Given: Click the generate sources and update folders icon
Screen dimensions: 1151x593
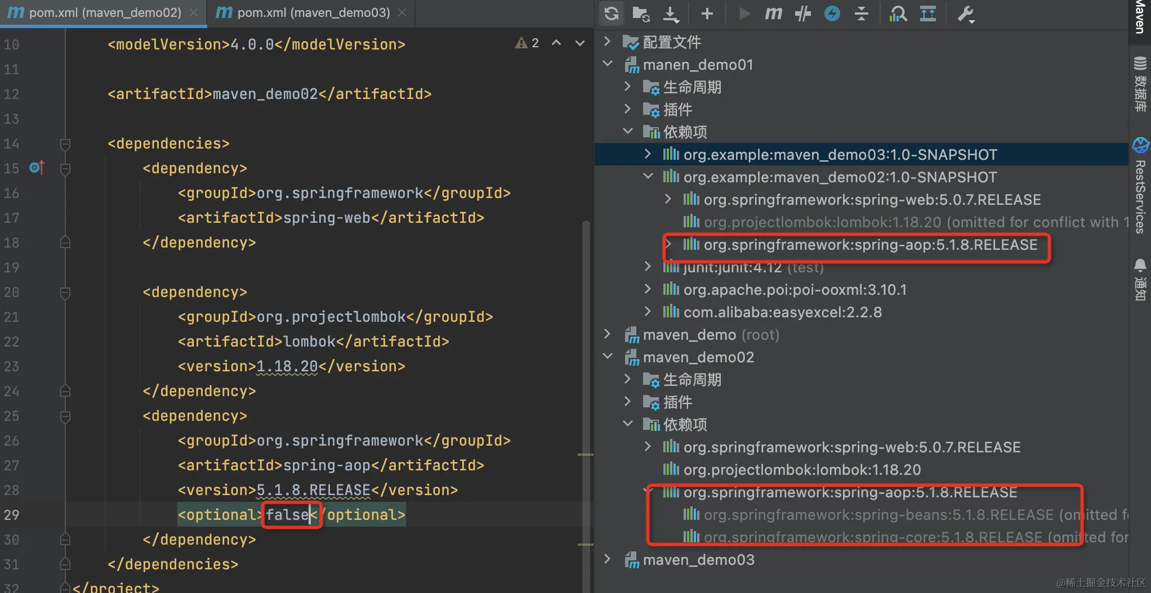Looking at the screenshot, I should [641, 13].
